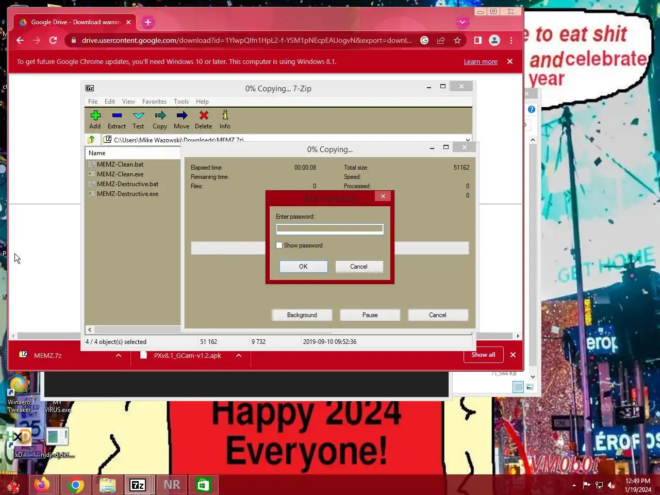Click the Google icon in the address bar
The height and width of the screenshot is (495, 660).
424,40
